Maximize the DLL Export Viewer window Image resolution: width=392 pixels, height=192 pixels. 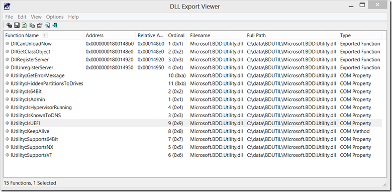tap(362, 5)
